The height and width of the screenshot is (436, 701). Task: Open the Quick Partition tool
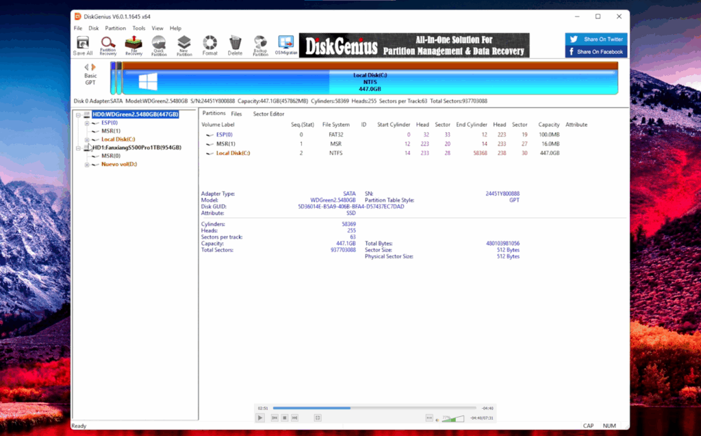(x=159, y=46)
